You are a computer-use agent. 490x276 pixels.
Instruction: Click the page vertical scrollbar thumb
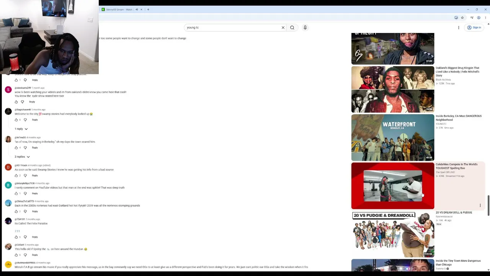tap(488, 206)
